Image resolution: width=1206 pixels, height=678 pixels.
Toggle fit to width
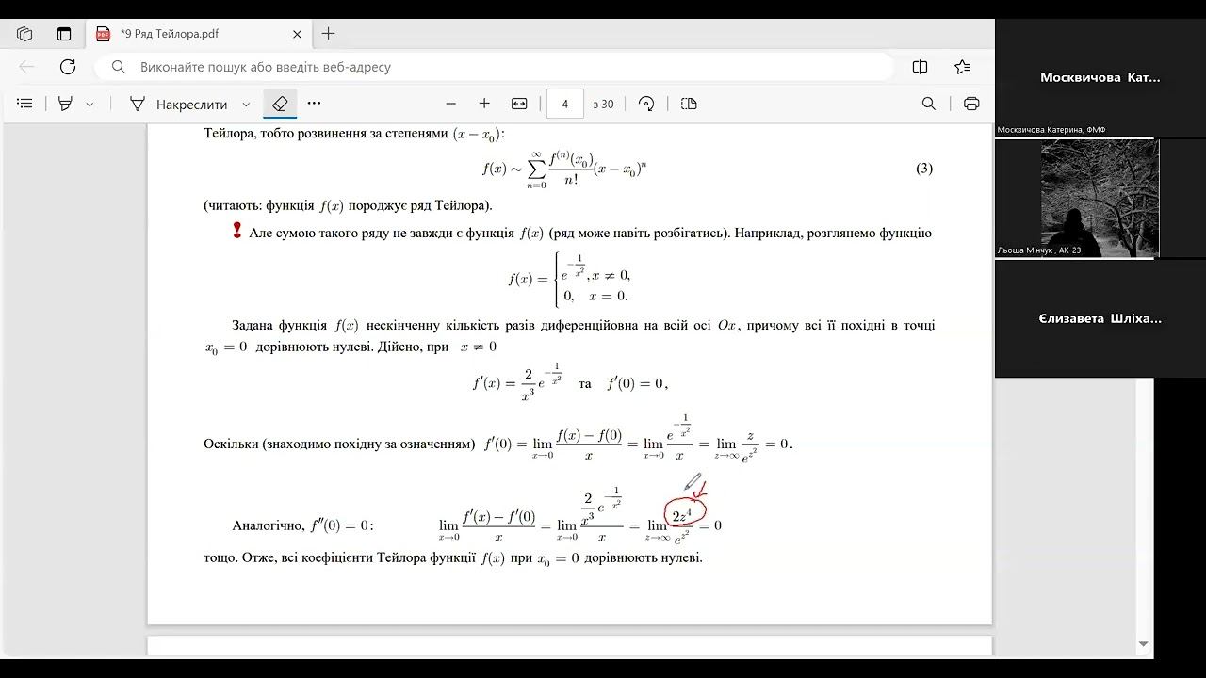519,104
